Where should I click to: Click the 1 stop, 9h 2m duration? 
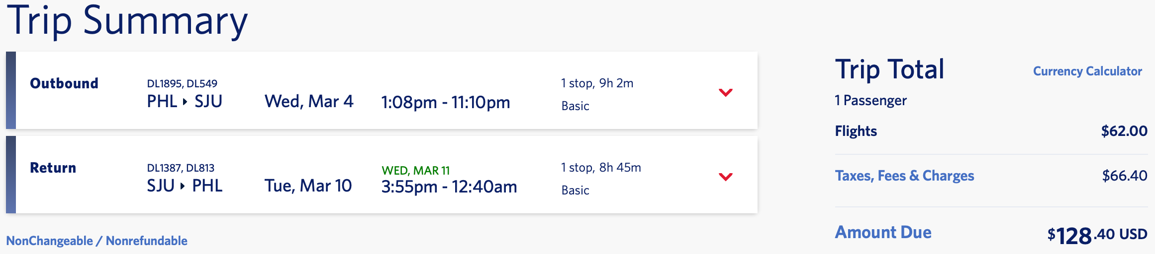click(597, 83)
